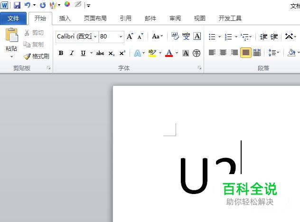Insert enclosed character (circled 字)
Viewport: 300px width, 222px height.
click(197, 53)
